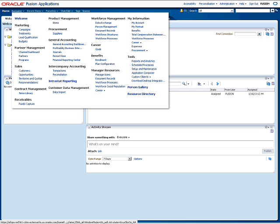Click the Assigned column header
The height and width of the screenshot is (224, 280).
(261, 90)
